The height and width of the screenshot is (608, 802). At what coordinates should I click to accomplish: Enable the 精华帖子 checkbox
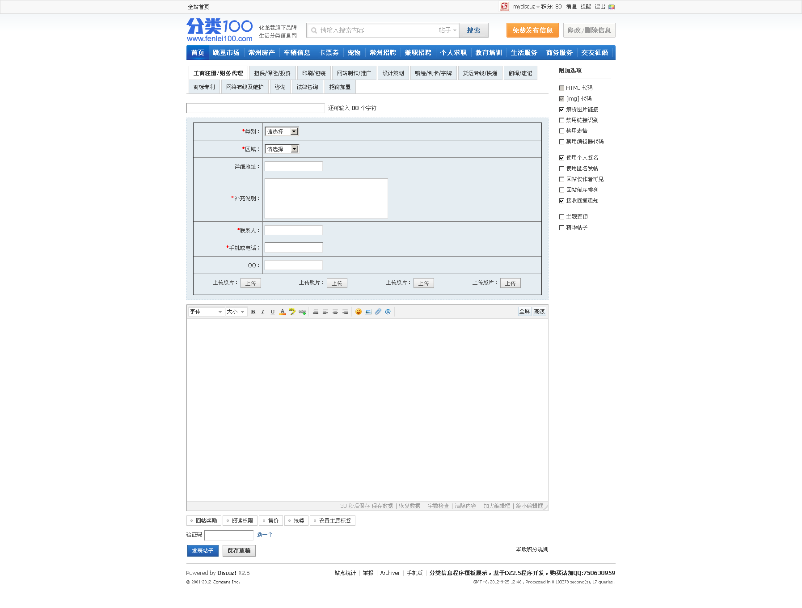click(561, 228)
